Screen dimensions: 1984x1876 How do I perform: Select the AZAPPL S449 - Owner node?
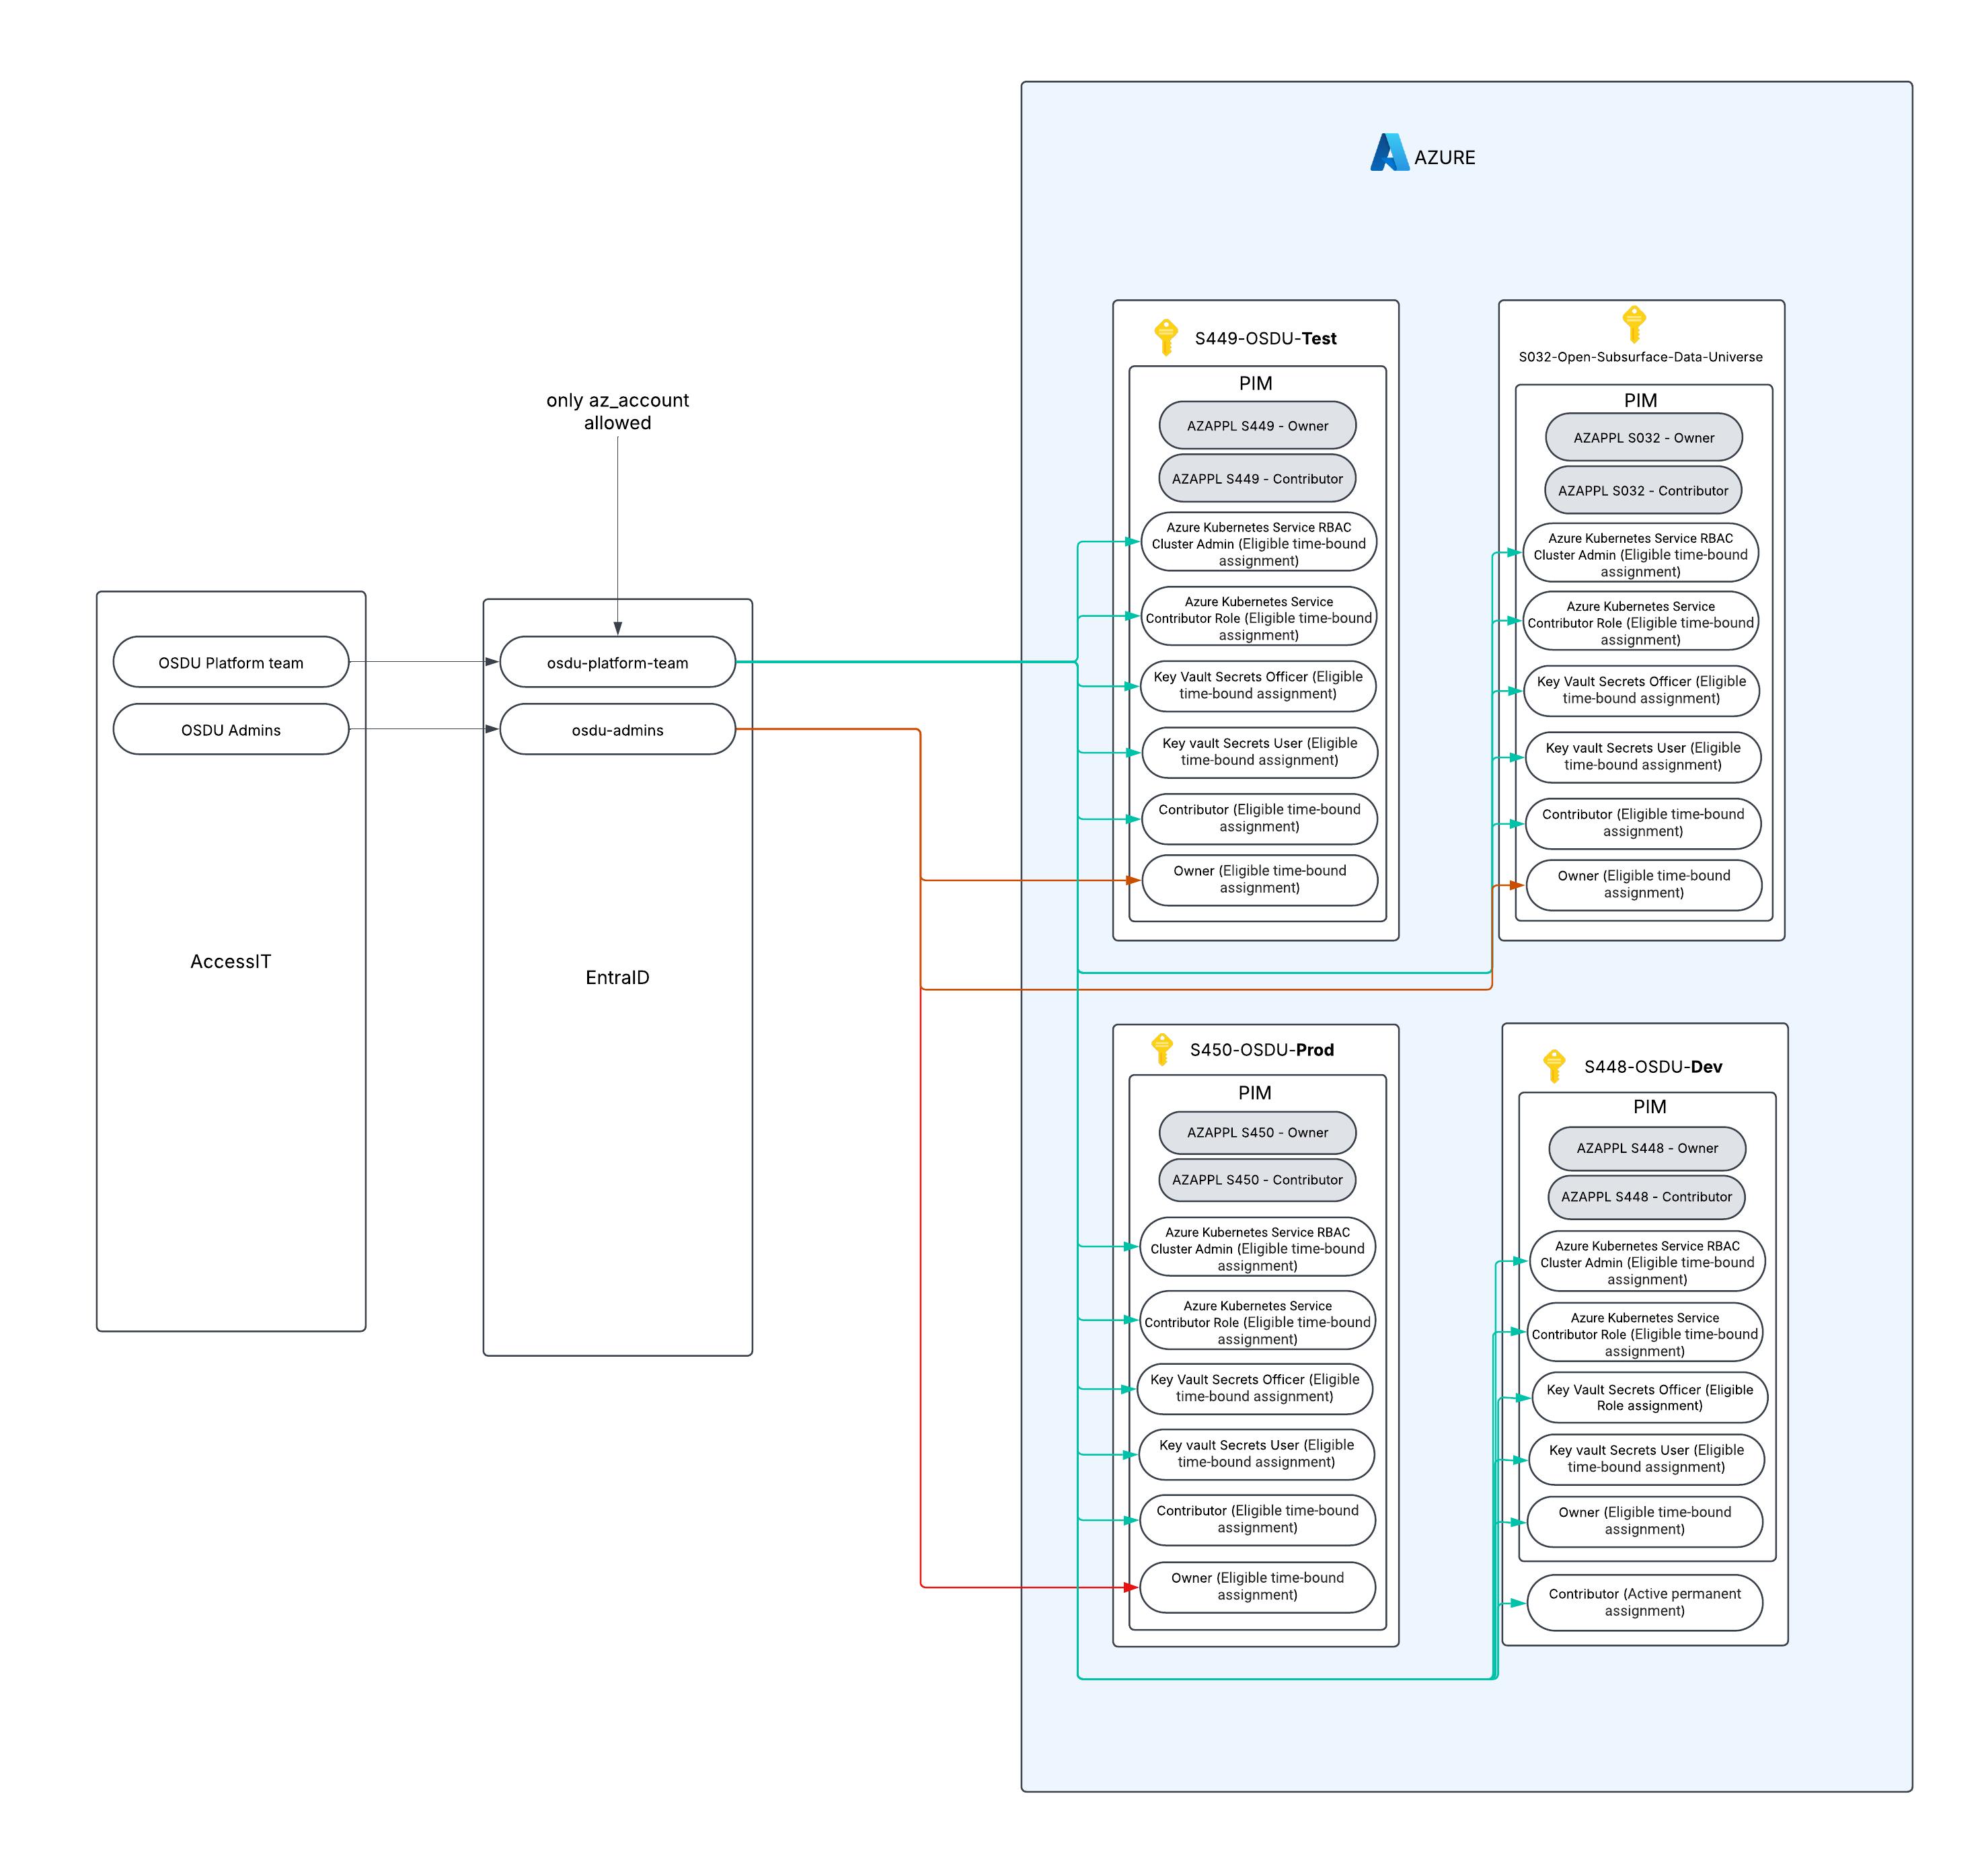[1258, 425]
